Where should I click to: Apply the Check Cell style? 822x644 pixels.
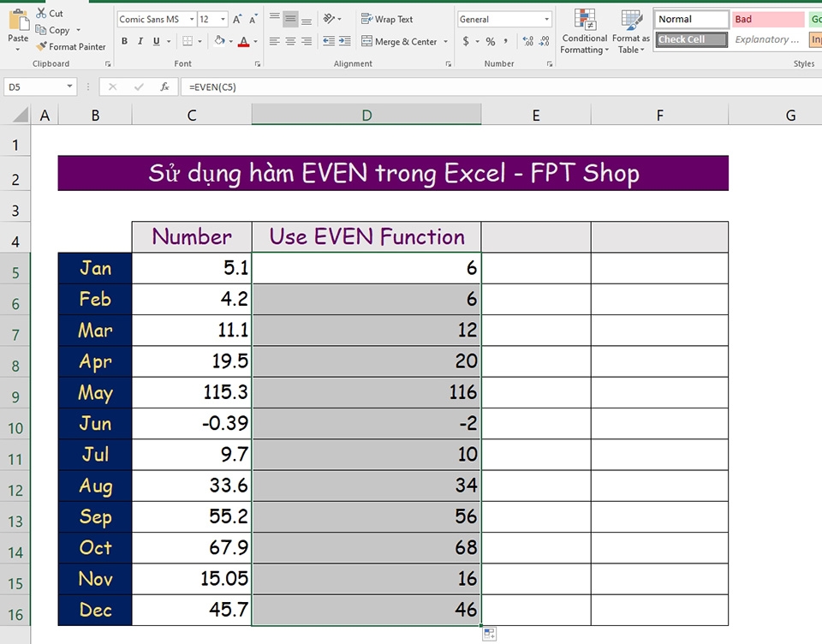point(692,39)
